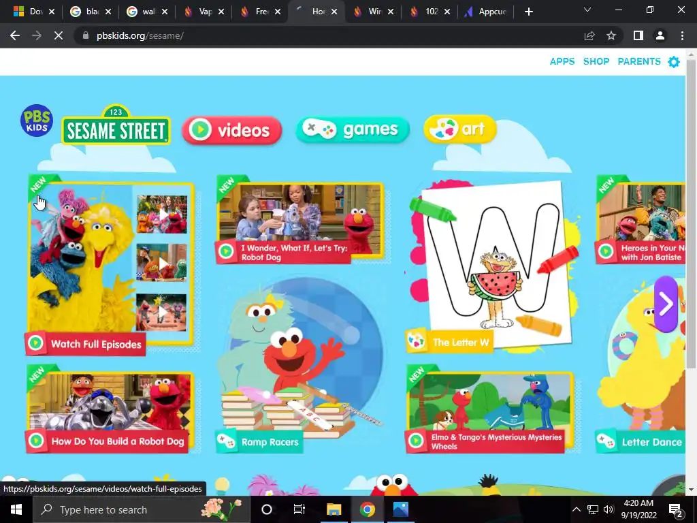
Task: Open Chrome from the taskbar
Action: pyautogui.click(x=367, y=509)
